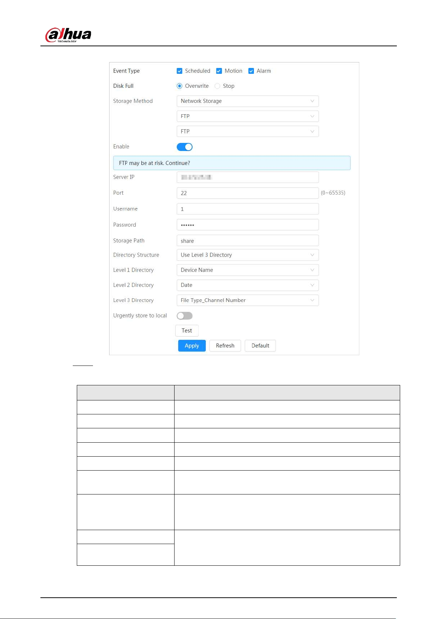Click the Port field showing 22
This screenshot has height=619, width=438.
(248, 193)
